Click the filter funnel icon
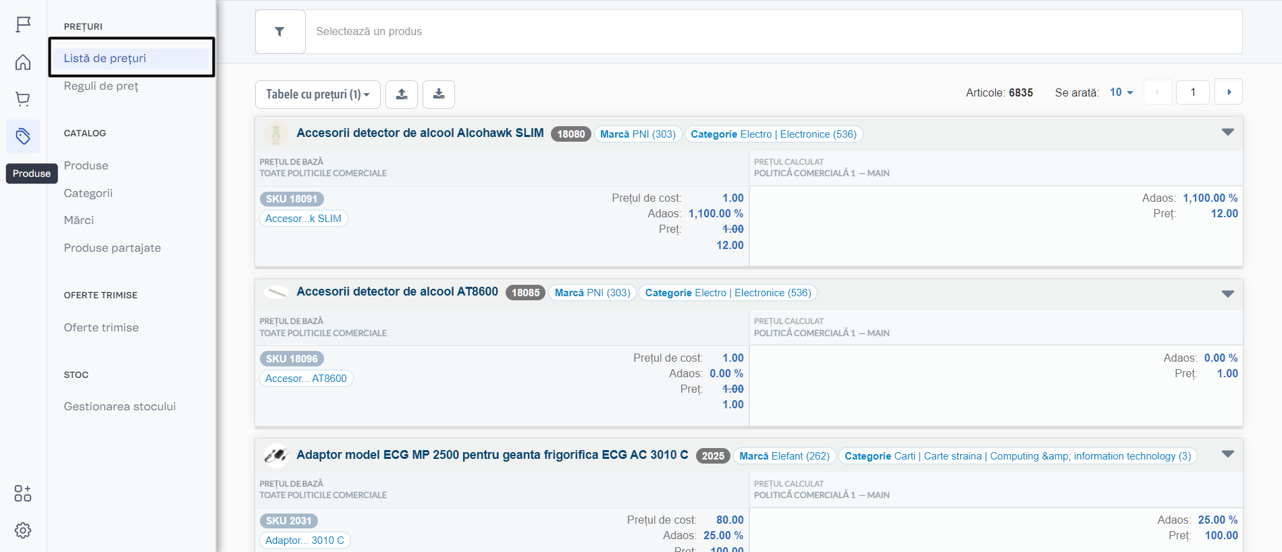The width and height of the screenshot is (1282, 552). coord(279,32)
